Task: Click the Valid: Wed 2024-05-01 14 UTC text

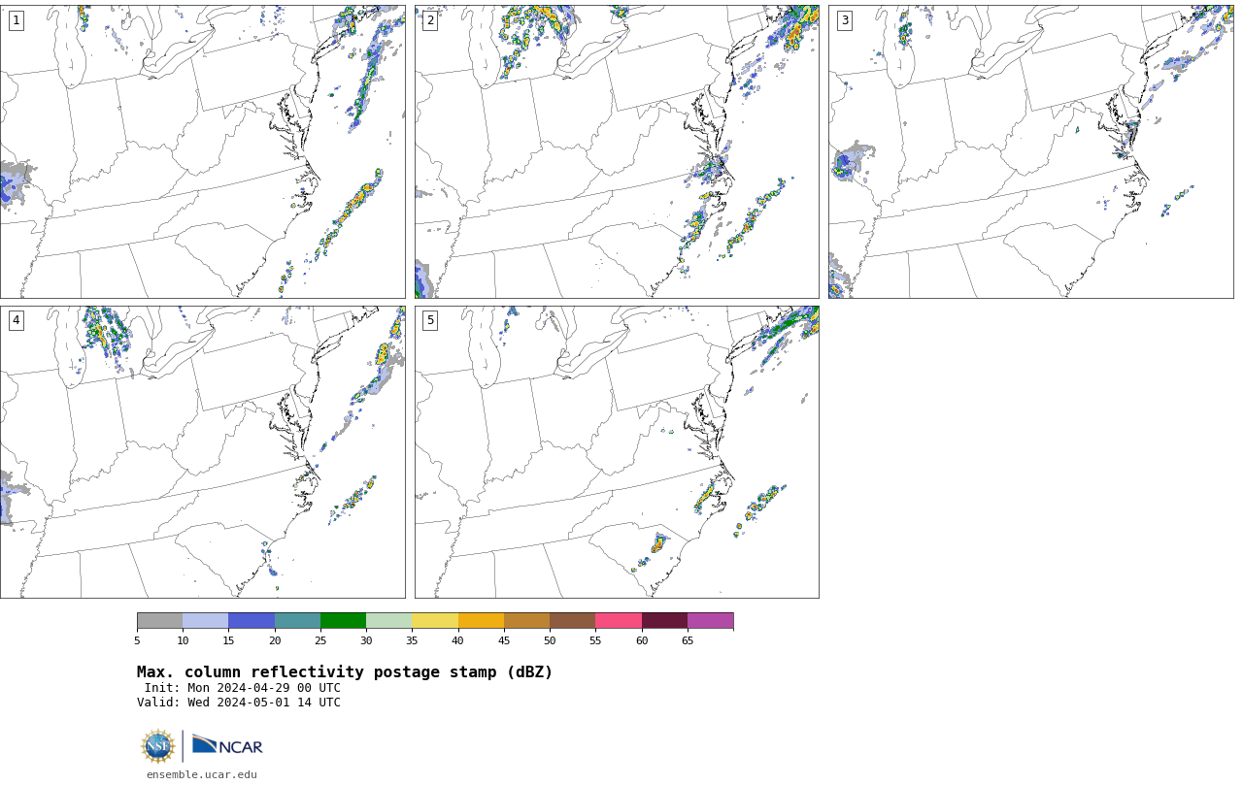Action: click(x=239, y=703)
